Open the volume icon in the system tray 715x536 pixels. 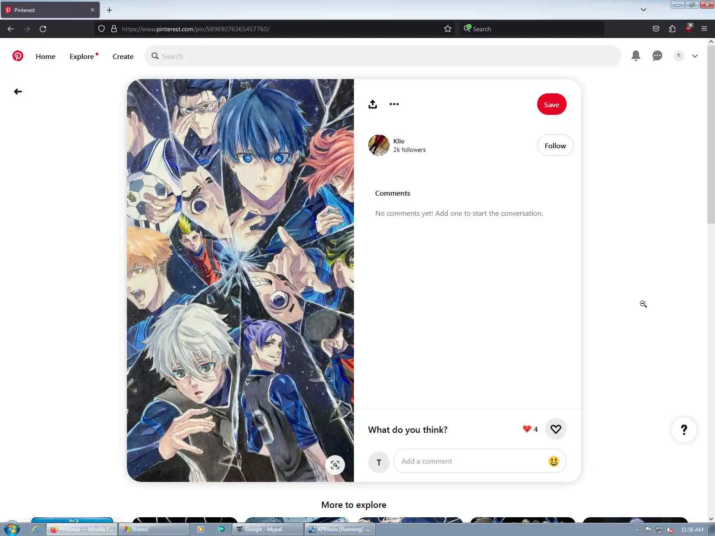point(670,530)
